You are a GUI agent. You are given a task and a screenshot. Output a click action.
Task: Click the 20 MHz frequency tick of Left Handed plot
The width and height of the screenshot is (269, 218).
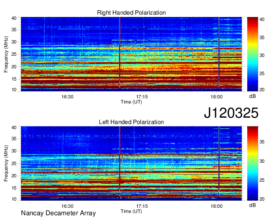[14, 176]
